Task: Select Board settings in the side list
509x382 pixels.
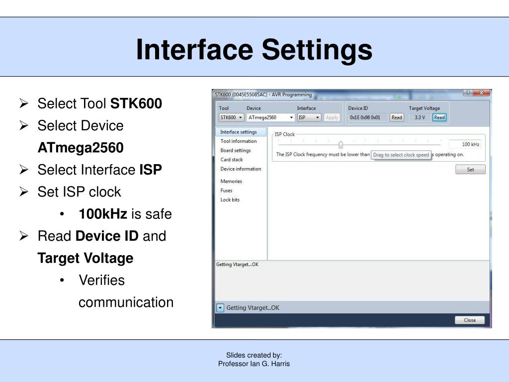Action: (x=236, y=150)
